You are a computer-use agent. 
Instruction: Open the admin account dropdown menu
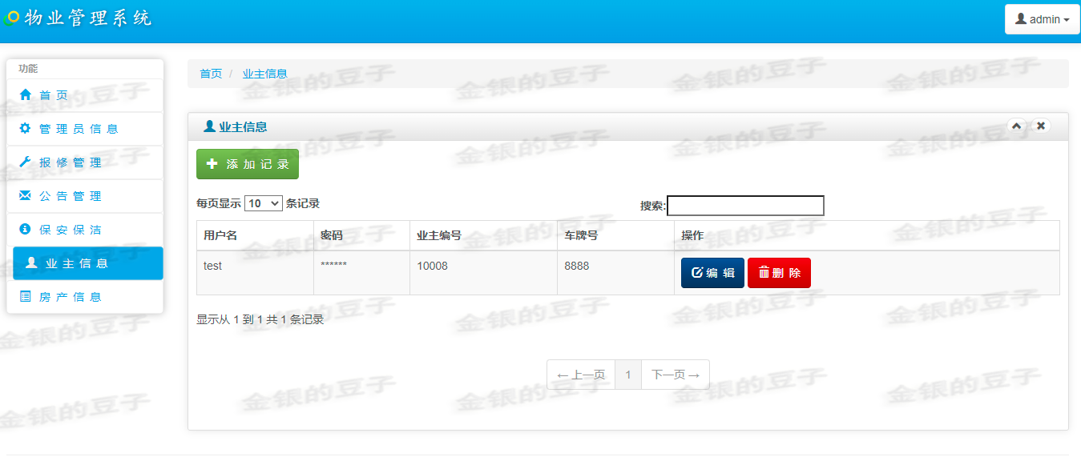pos(1042,18)
